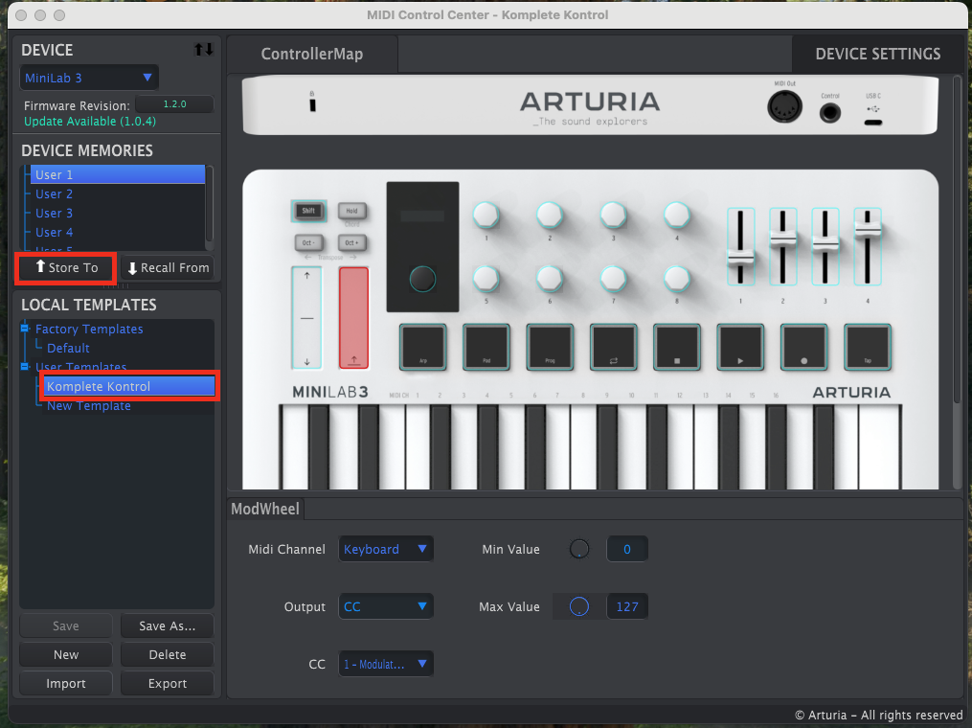Select fader 1 on the controller
This screenshot has height=728, width=972.
click(741, 247)
